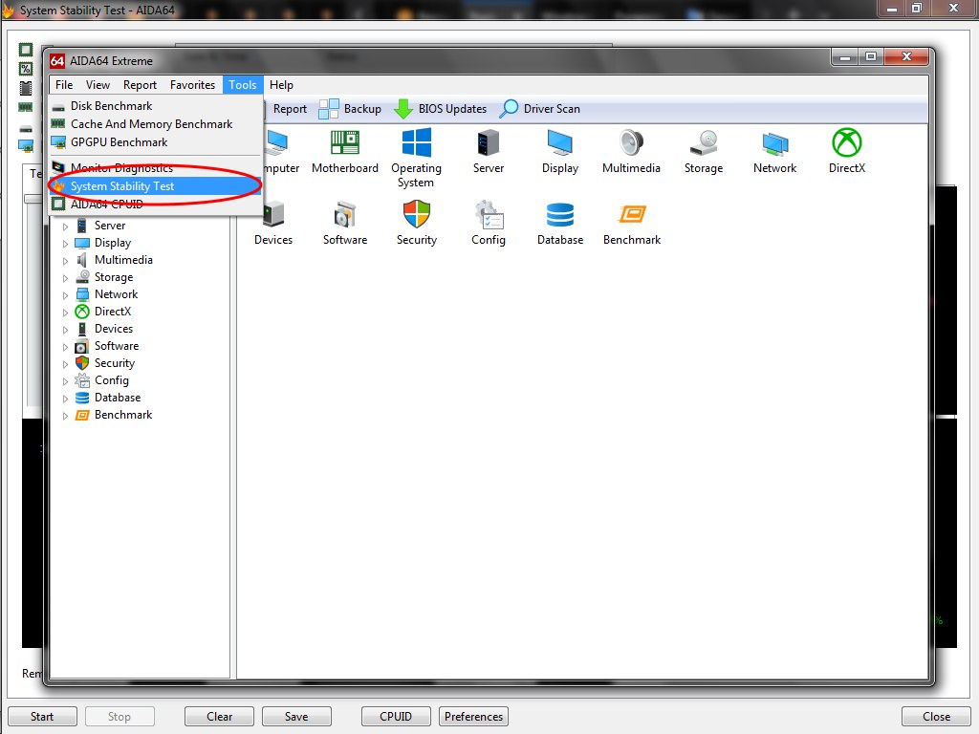
Task: Open the Display icon in main pane
Action: coord(560,152)
